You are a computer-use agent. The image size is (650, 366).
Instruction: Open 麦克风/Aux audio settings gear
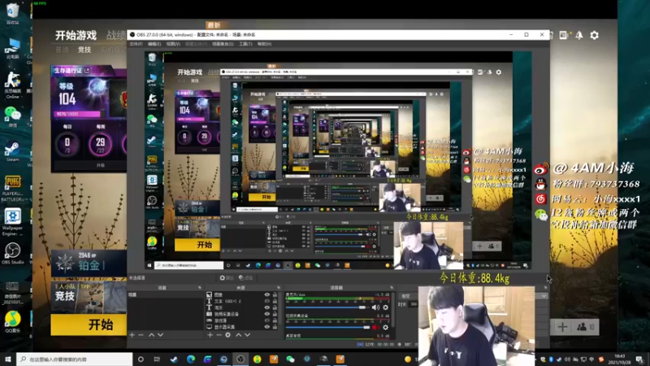[x=385, y=307]
